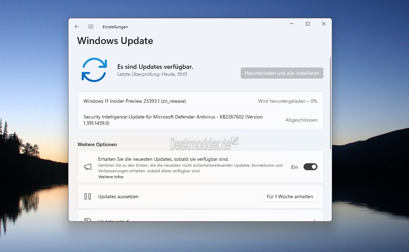
Task: Click Erhalten Sie die neuesten Updates title
Action: pyautogui.click(x=163, y=159)
